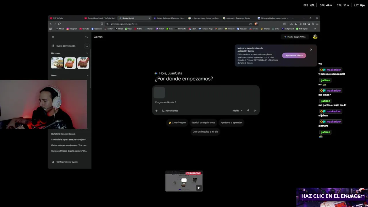Image resolution: width=368 pixels, height=207 pixels.
Task: Toggle the browser sidebar panel icon
Action: pyautogui.click(x=300, y=24)
